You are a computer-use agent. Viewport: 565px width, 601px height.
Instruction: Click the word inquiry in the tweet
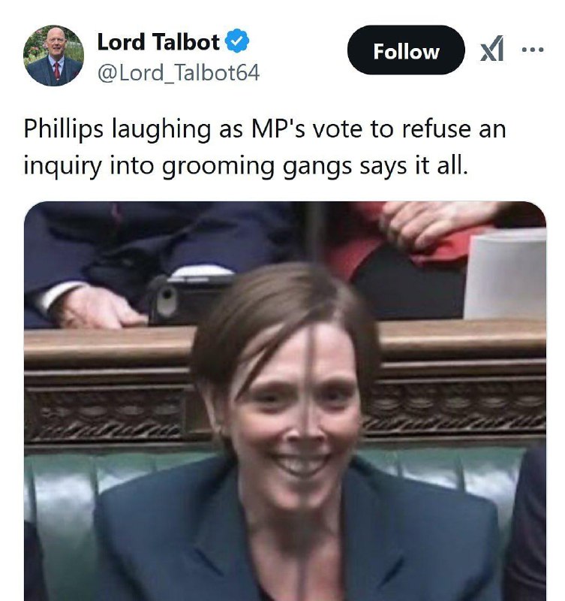[63, 165]
